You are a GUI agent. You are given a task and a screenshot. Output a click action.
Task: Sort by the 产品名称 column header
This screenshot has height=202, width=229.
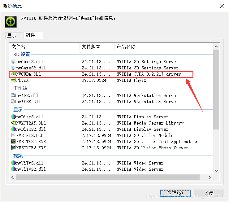pyautogui.click(x=164, y=46)
